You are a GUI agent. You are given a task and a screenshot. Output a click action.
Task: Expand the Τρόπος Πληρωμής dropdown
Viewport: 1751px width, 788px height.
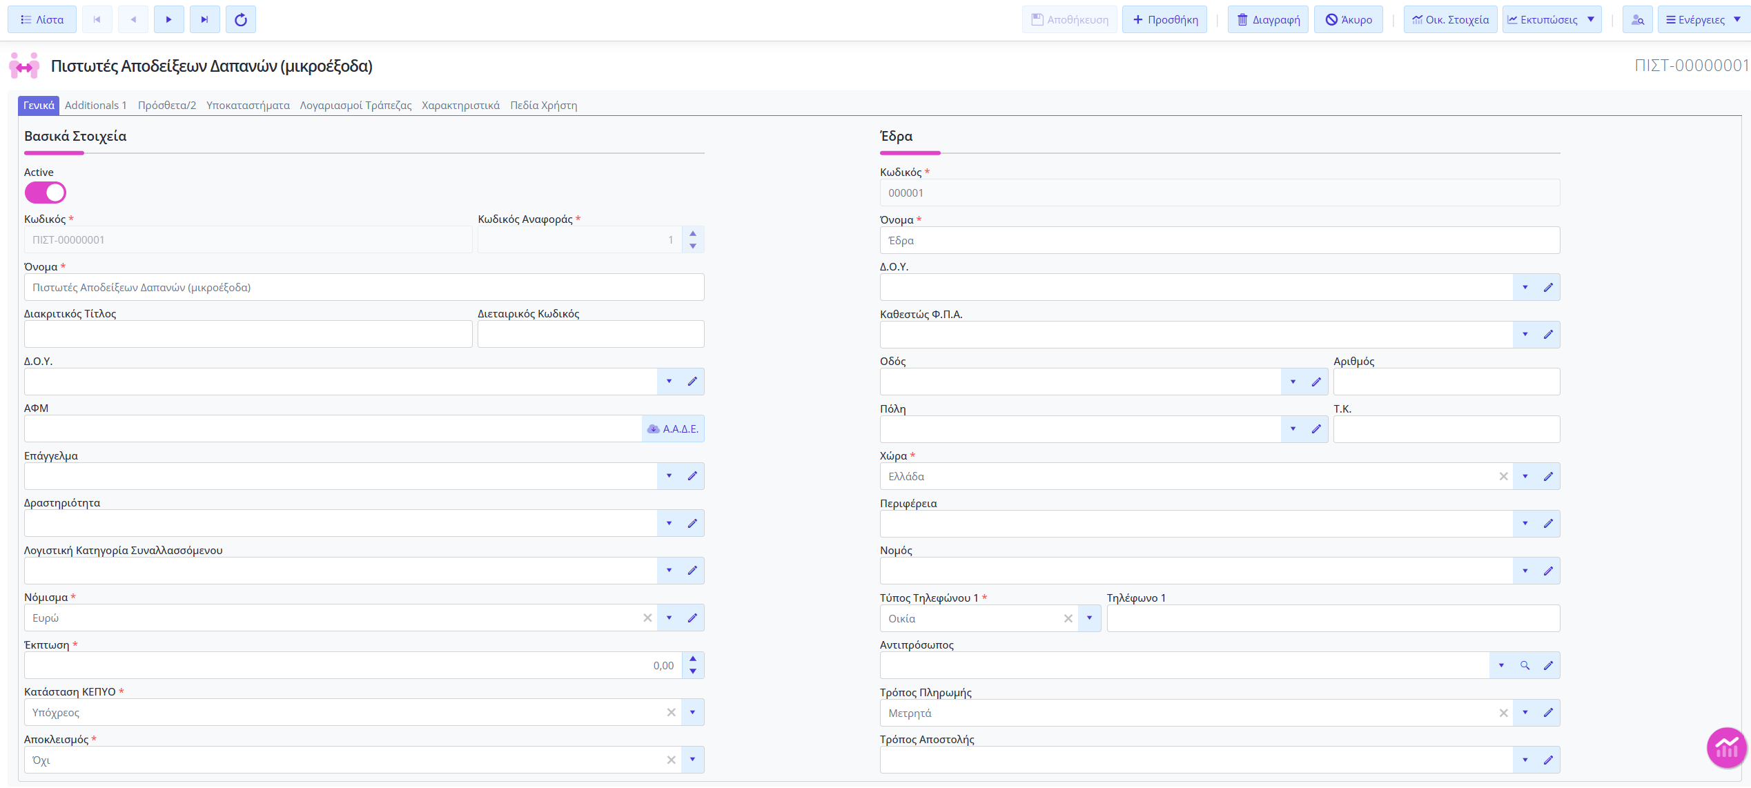1525,713
